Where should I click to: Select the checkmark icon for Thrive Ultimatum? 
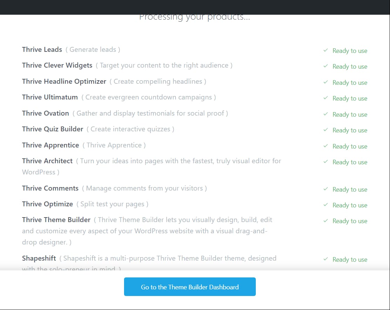tap(325, 98)
